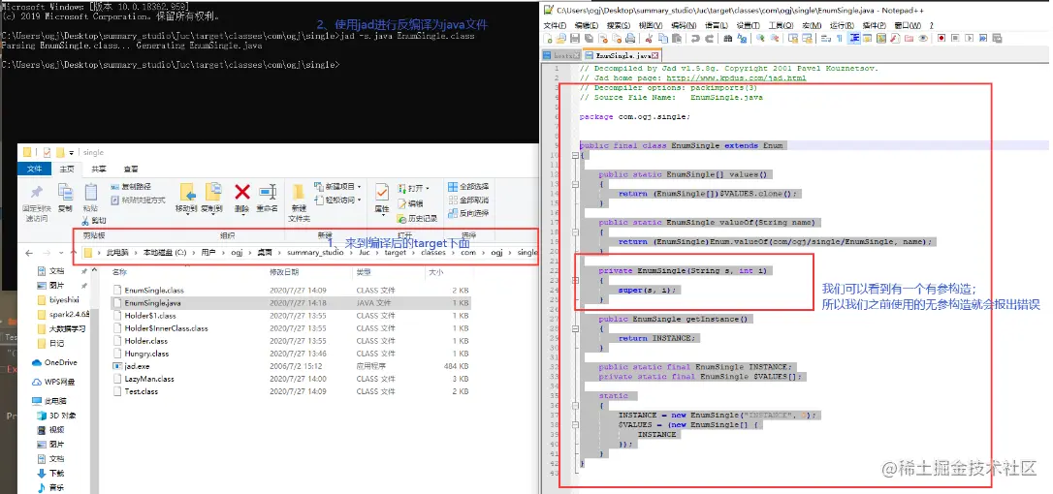Click the New file icon in Notepad++
The width and height of the screenshot is (1053, 494).
click(x=547, y=38)
